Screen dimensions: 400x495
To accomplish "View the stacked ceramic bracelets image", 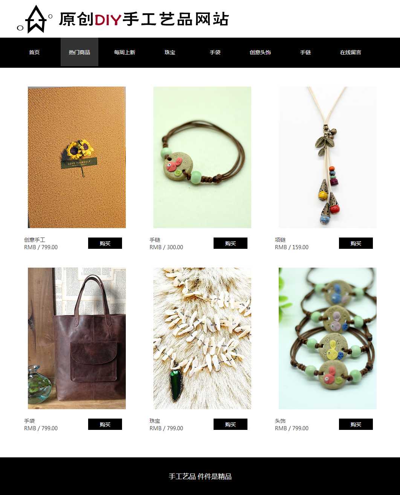I will (x=328, y=338).
